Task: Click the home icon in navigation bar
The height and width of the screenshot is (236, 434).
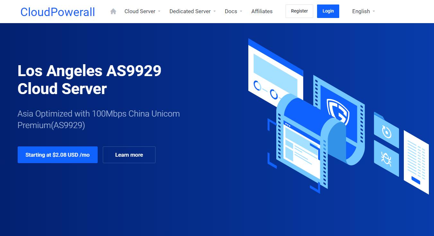Action: pos(113,11)
